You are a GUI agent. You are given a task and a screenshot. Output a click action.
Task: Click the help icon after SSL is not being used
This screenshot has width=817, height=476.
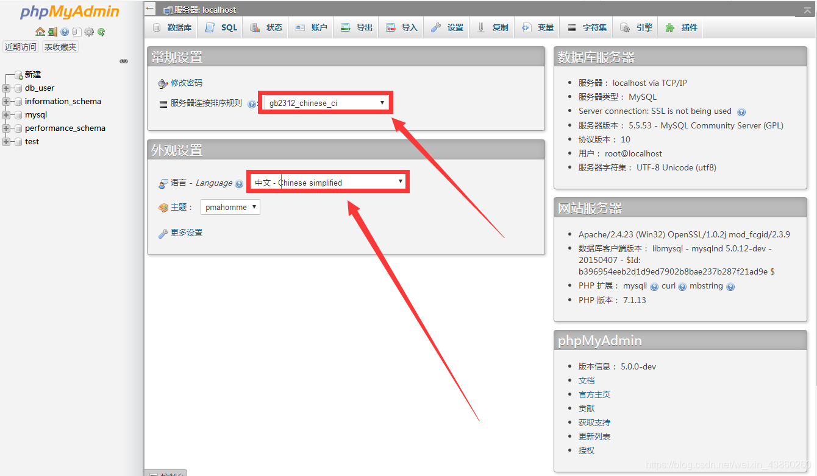[741, 112]
